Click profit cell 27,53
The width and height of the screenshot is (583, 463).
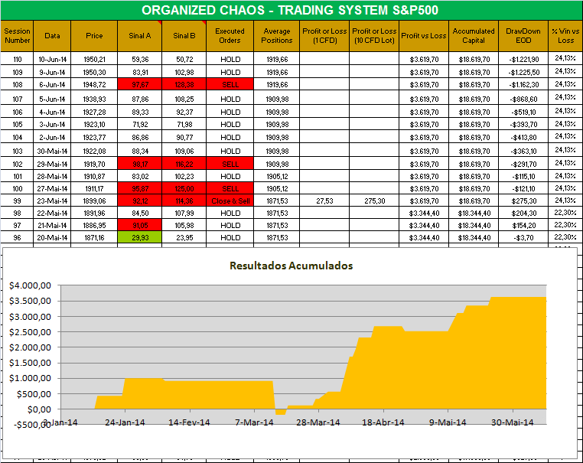324,201
